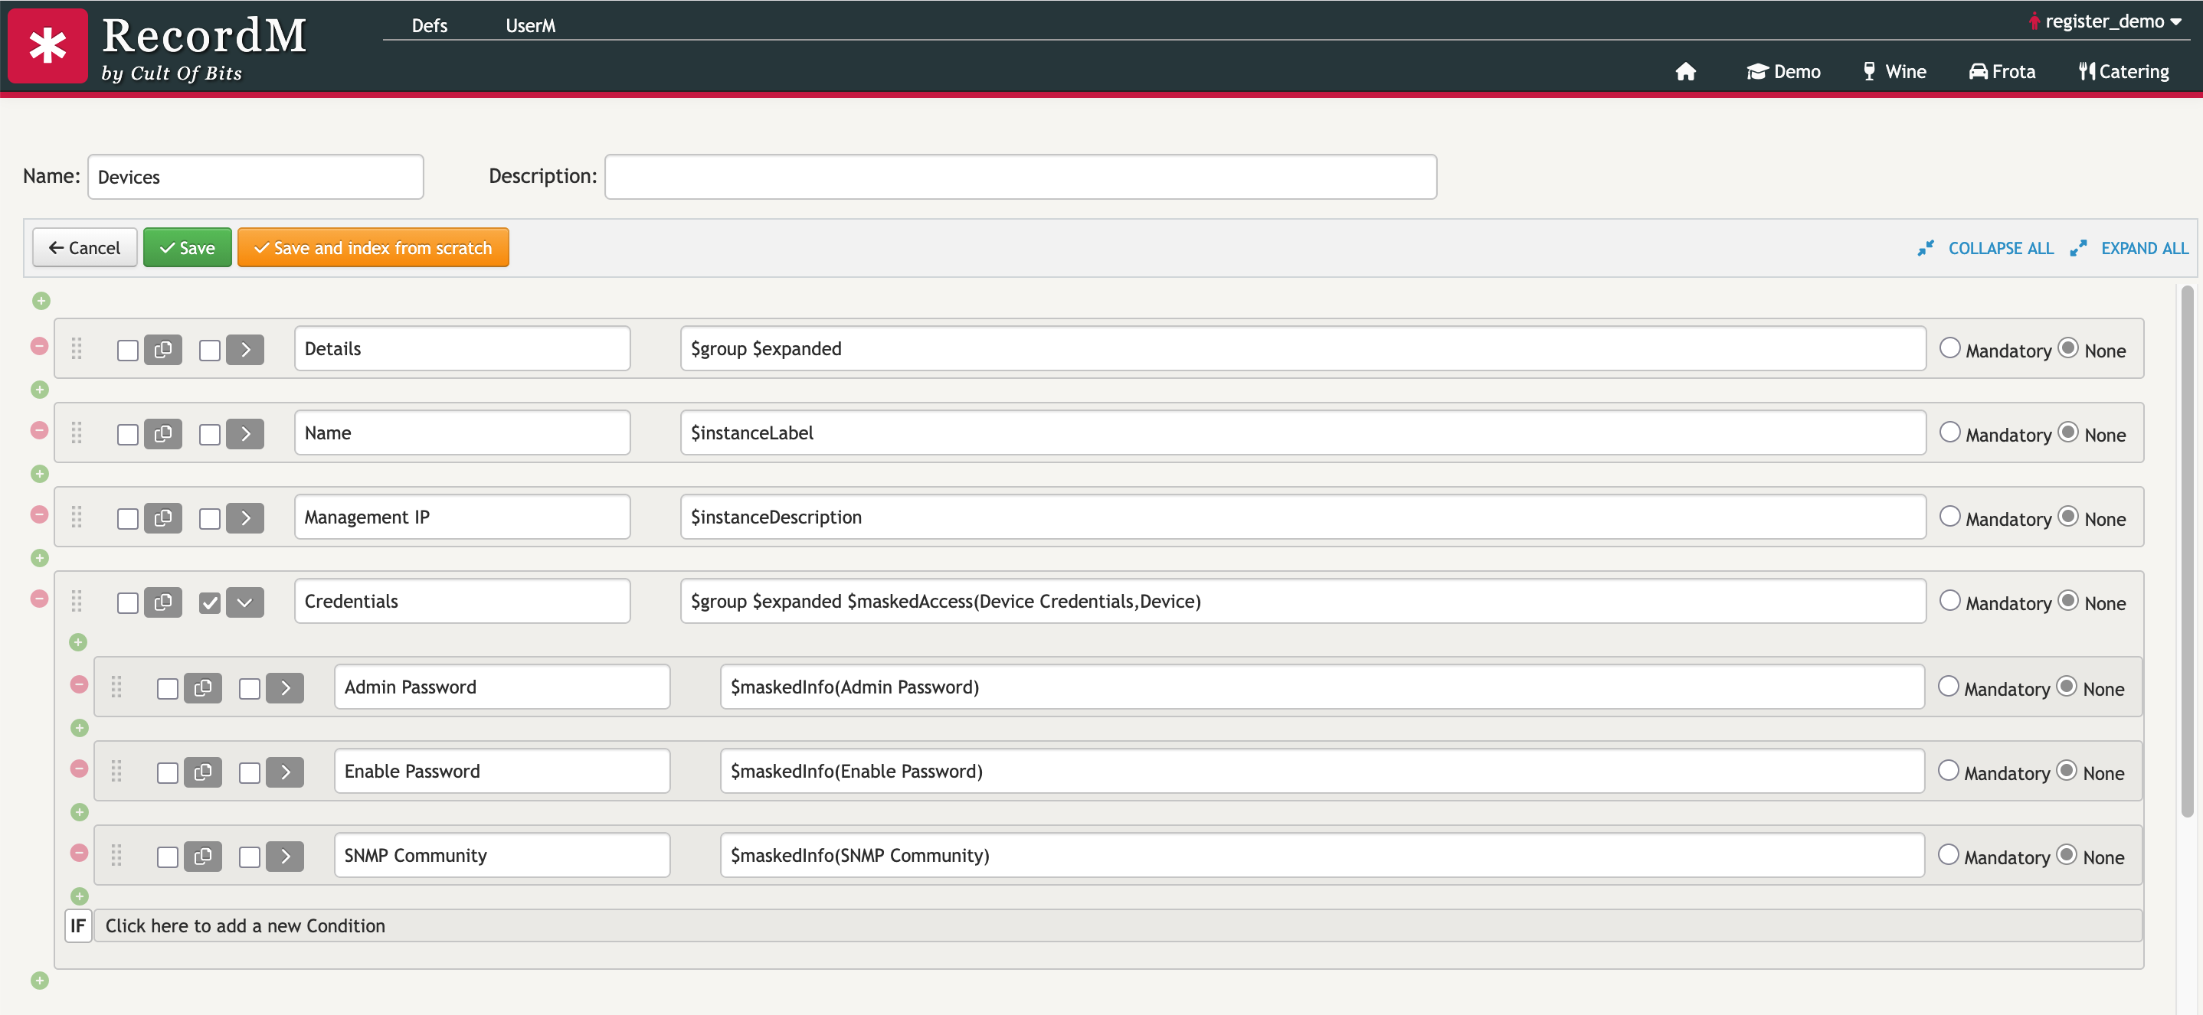Expand the Details row chevron

click(245, 350)
